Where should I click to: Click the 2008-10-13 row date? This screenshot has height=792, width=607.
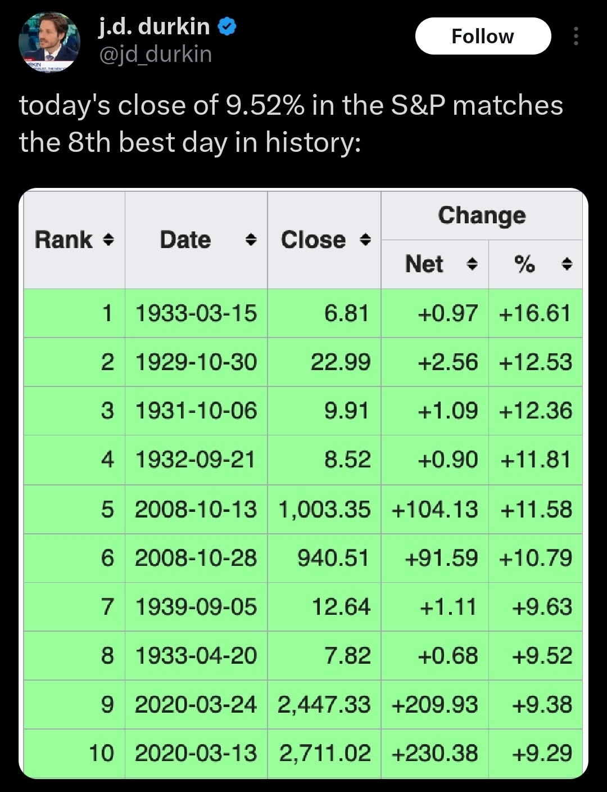196,510
